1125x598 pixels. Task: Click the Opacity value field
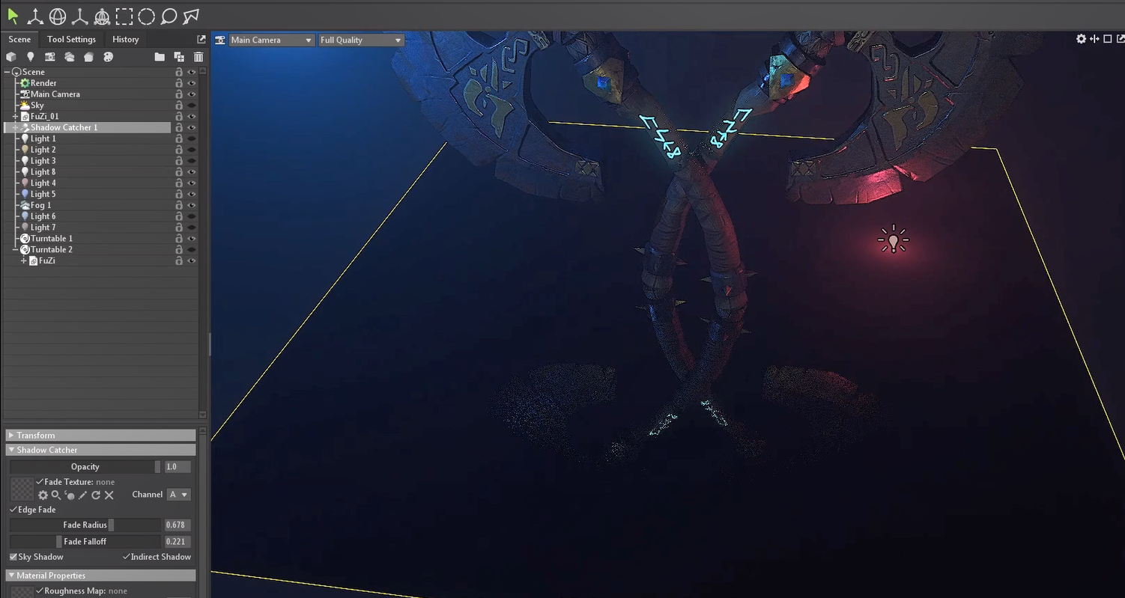click(177, 466)
